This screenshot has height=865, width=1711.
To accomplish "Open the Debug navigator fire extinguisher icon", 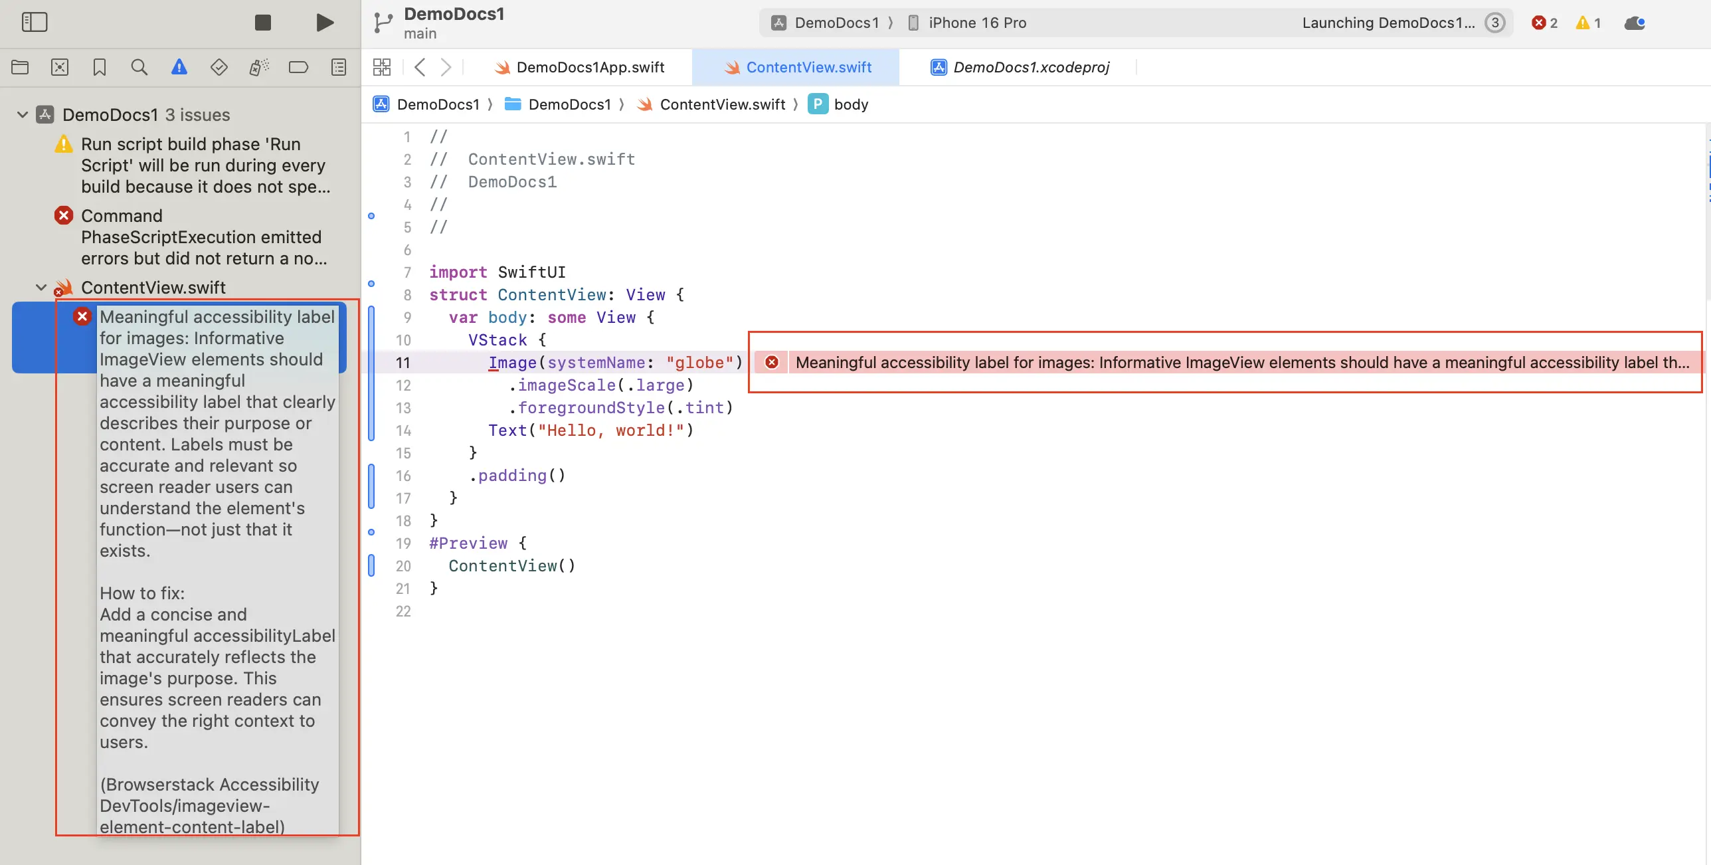I will (x=259, y=67).
